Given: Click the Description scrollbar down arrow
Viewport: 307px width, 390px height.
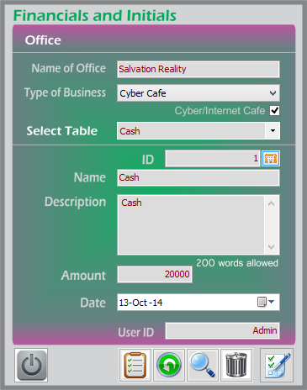Looking at the screenshot, I should click(x=271, y=246).
